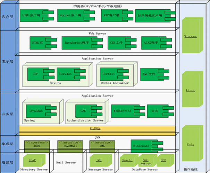The height and width of the screenshot is (173, 210).
Task: Click the Oracle database box
Action: point(127,161)
